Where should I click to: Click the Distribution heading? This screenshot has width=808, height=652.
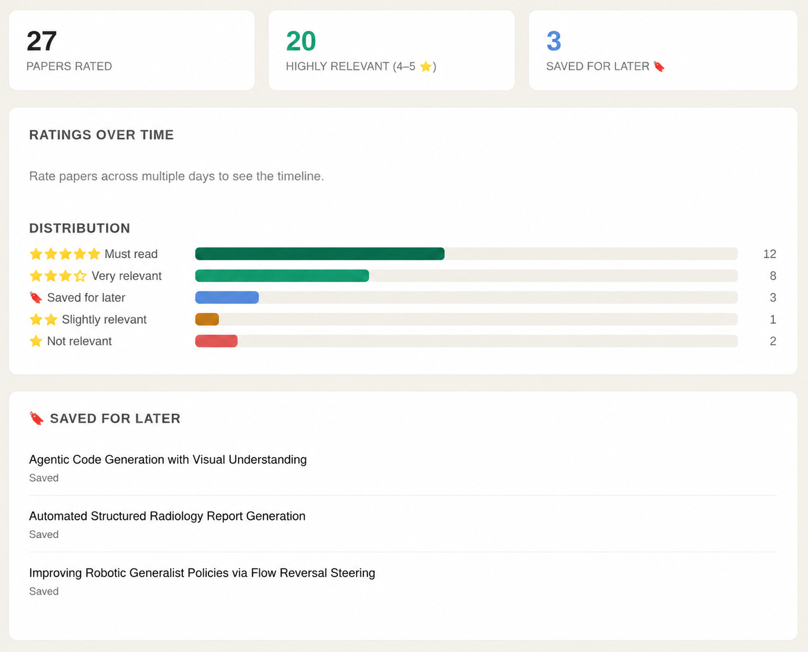pyautogui.click(x=80, y=228)
